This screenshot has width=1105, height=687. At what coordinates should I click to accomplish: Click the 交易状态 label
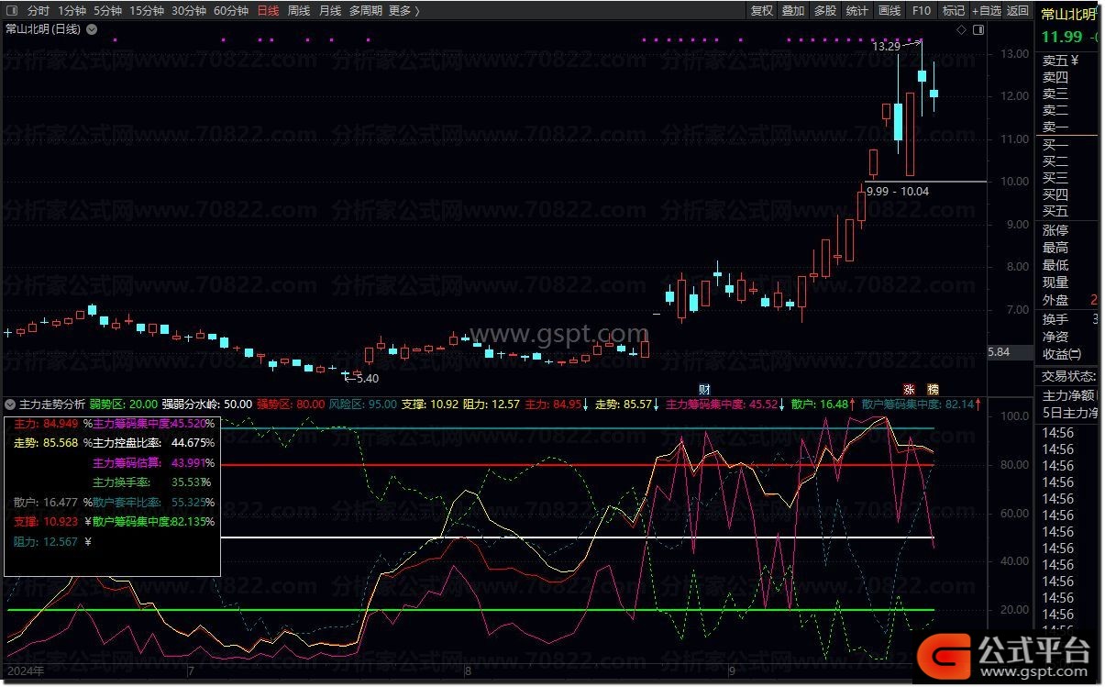click(x=1069, y=375)
